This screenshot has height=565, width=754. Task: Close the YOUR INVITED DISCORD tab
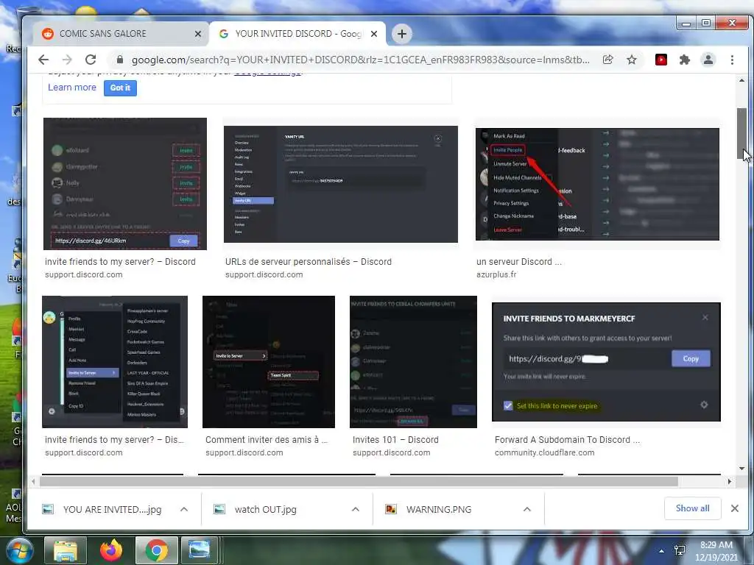[x=374, y=34]
